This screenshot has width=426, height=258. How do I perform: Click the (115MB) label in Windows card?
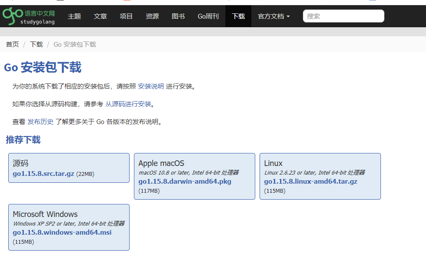coord(23,242)
